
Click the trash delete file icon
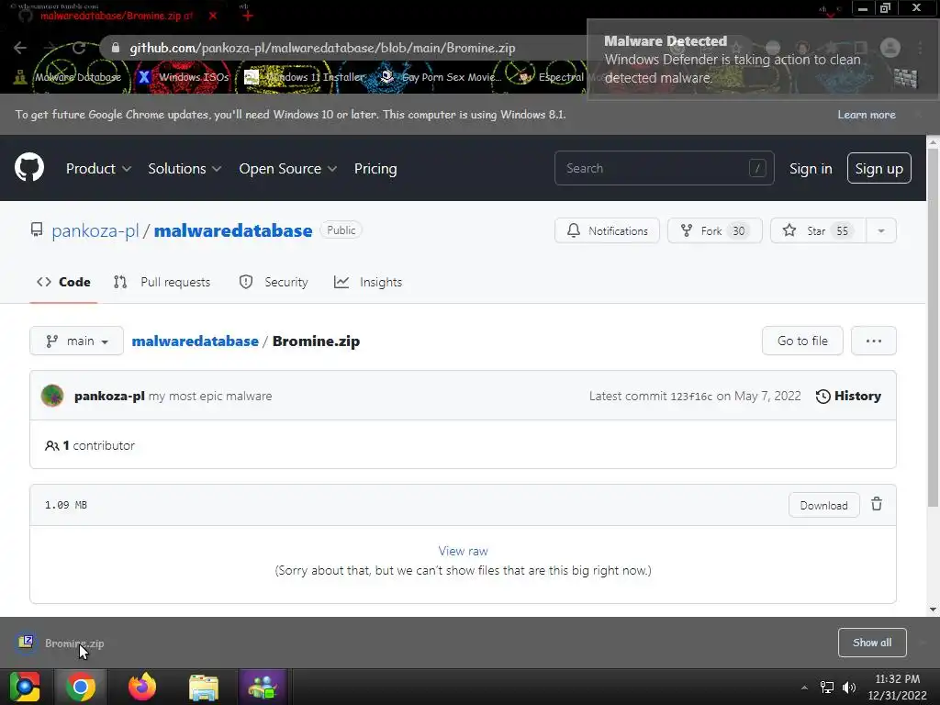click(877, 504)
